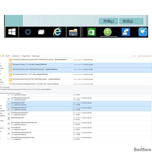Launch Internet Explorer from the taskbar
The height and width of the screenshot is (152, 152).
[x=58, y=32]
